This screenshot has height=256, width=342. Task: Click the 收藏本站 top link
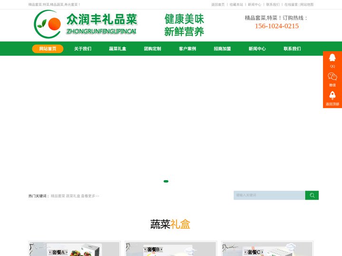point(236,5)
